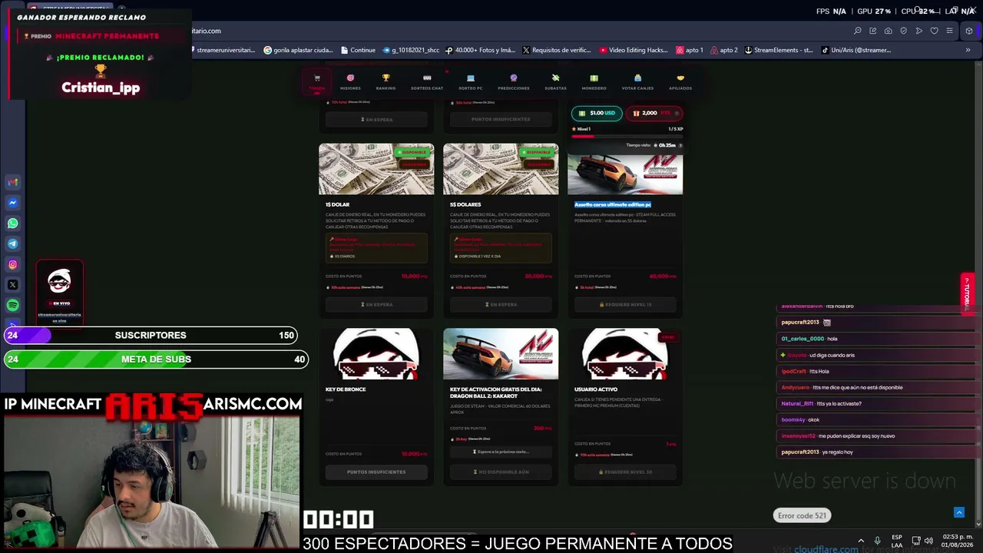The width and height of the screenshot is (983, 553).
Task: Click the $1.00 USD wallet balance pill
Action: 597,113
